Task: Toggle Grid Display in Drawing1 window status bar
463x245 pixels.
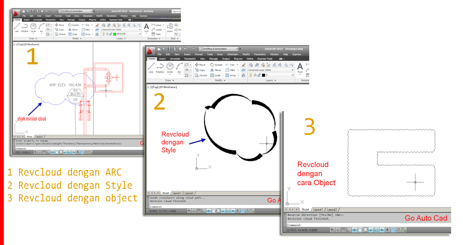Action: [x=199, y=211]
